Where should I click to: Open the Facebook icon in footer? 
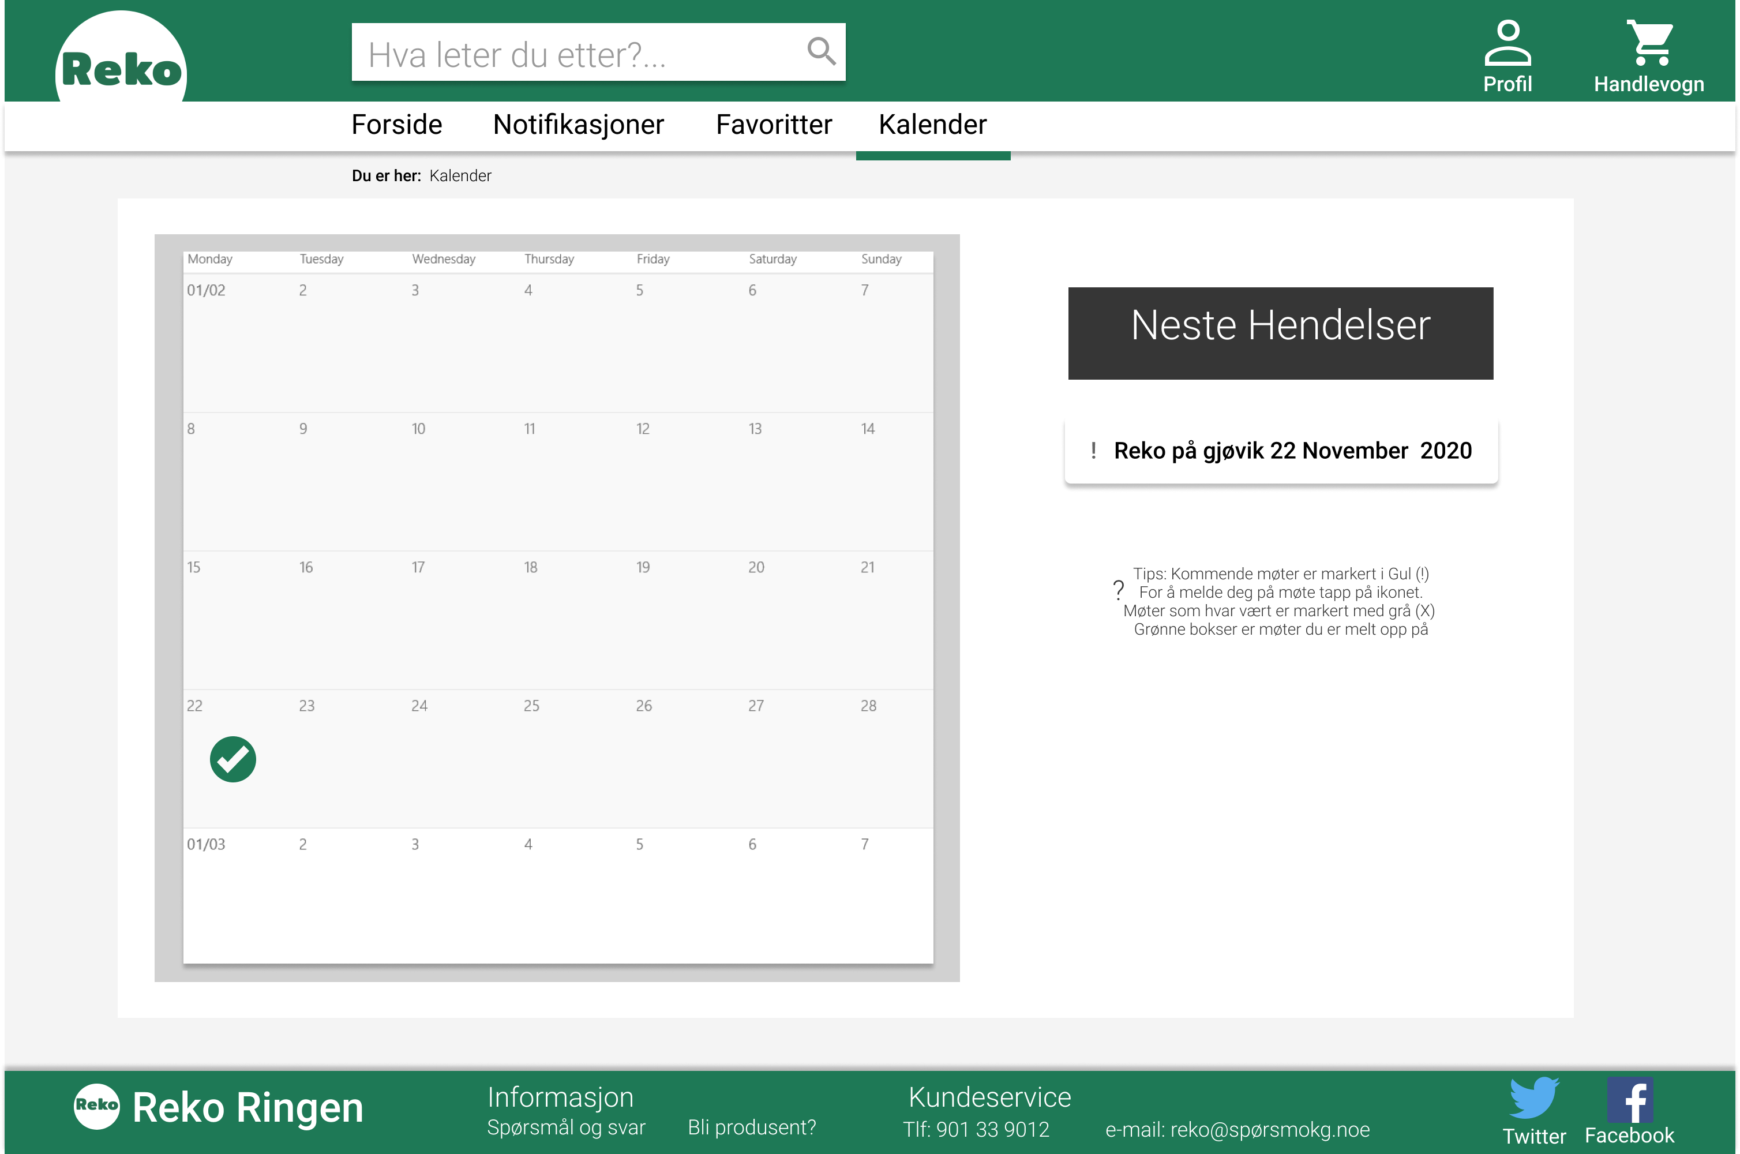pos(1630,1100)
